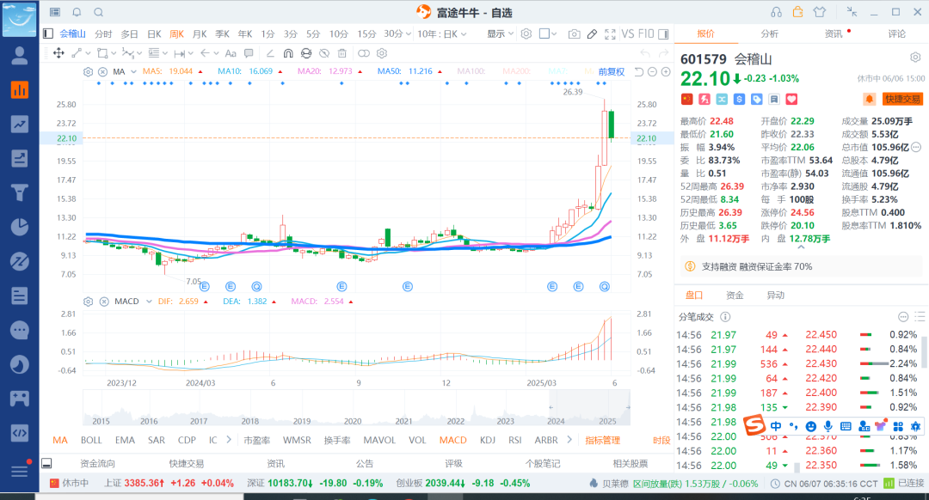Open the chat bubble messages sidebar icon
This screenshot has height=500, width=929.
pos(20,330)
